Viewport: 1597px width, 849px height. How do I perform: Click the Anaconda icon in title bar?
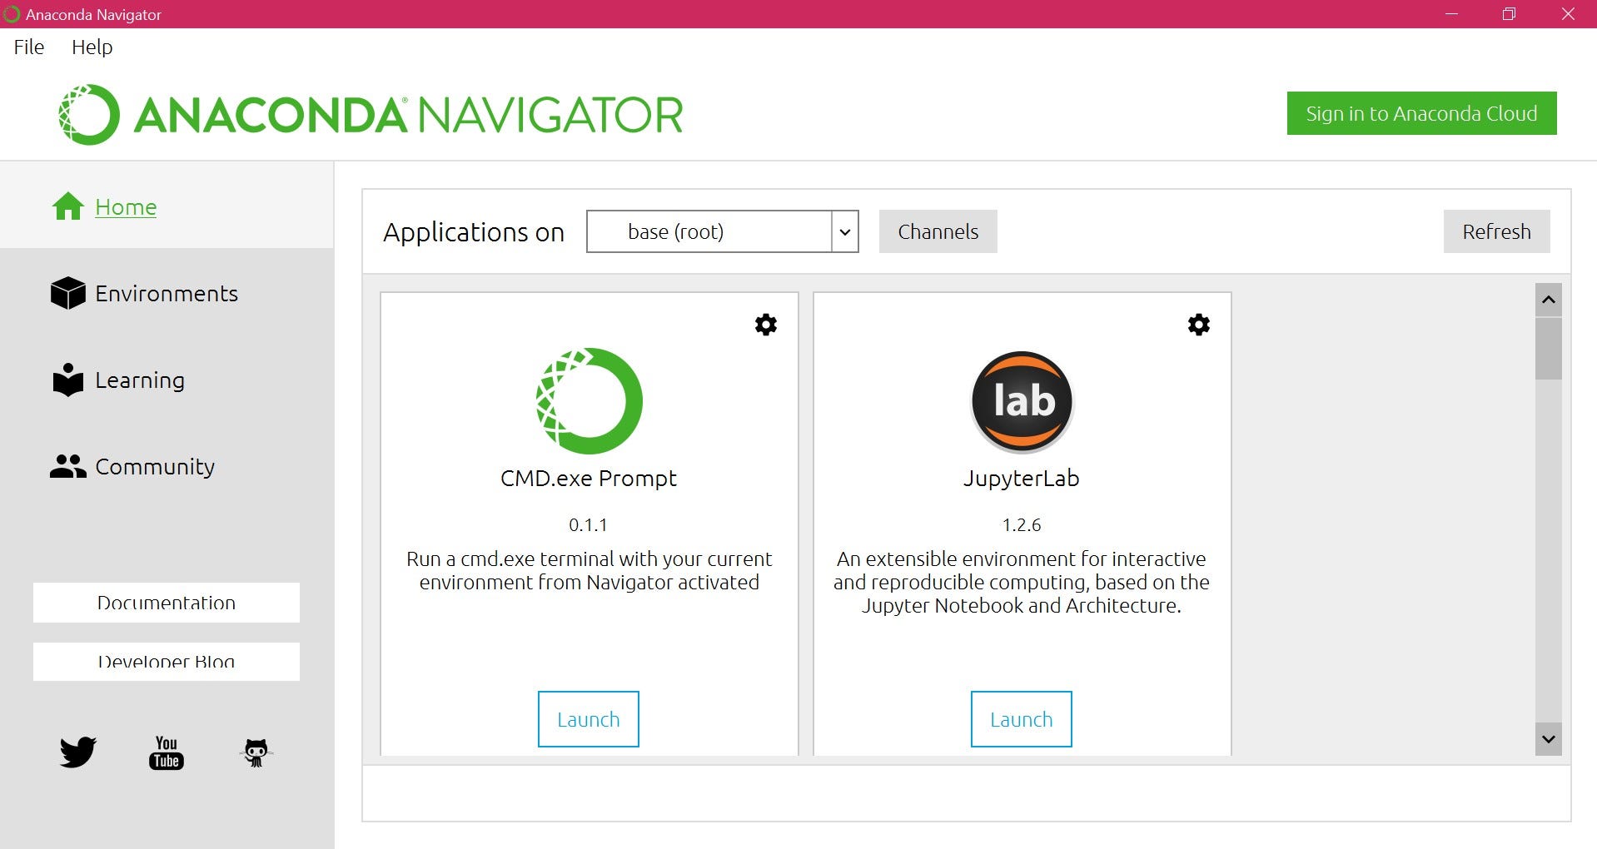coord(12,14)
